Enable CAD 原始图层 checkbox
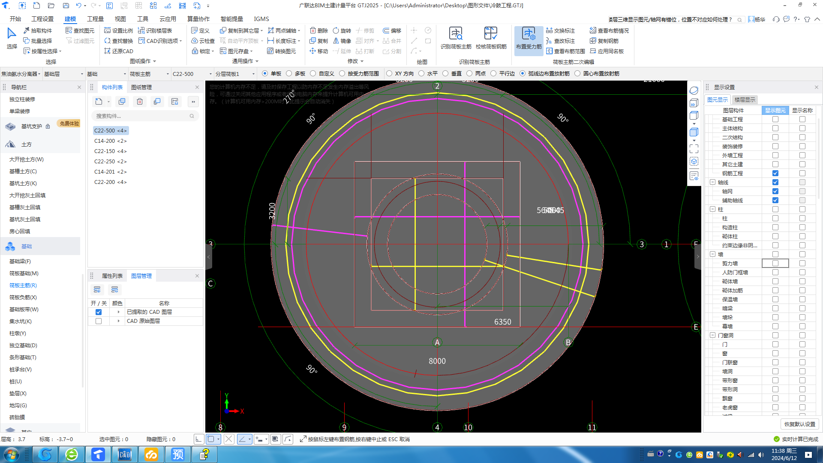This screenshot has width=823, height=463. click(x=99, y=321)
